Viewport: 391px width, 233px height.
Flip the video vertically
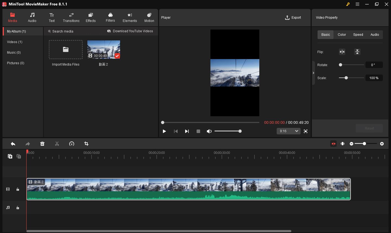[x=357, y=52]
